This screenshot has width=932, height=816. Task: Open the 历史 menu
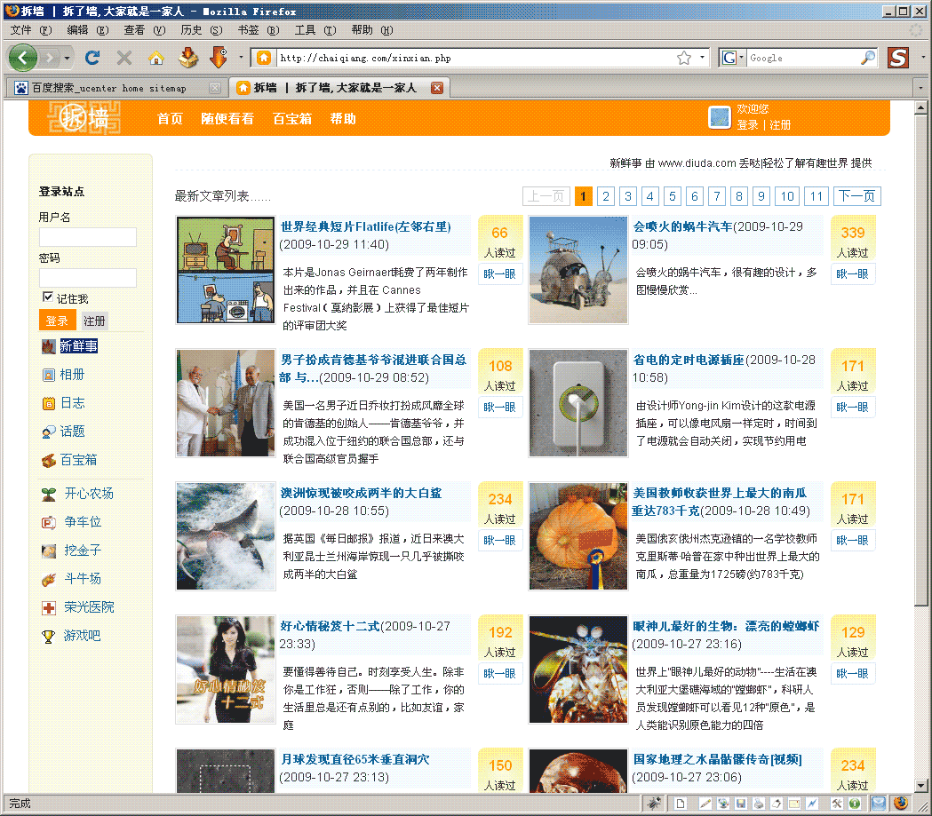click(x=202, y=30)
